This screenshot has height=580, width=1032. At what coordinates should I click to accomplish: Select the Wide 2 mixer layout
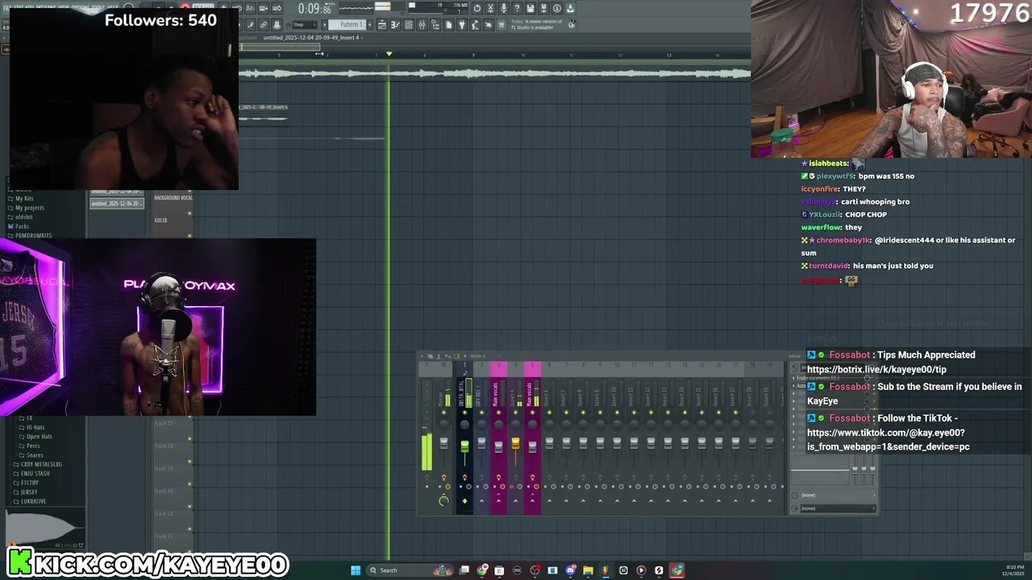tap(477, 356)
